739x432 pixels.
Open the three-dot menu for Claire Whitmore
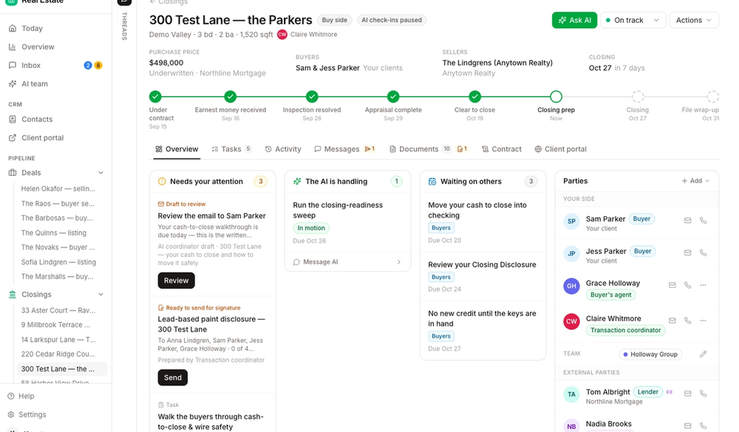coord(704,320)
